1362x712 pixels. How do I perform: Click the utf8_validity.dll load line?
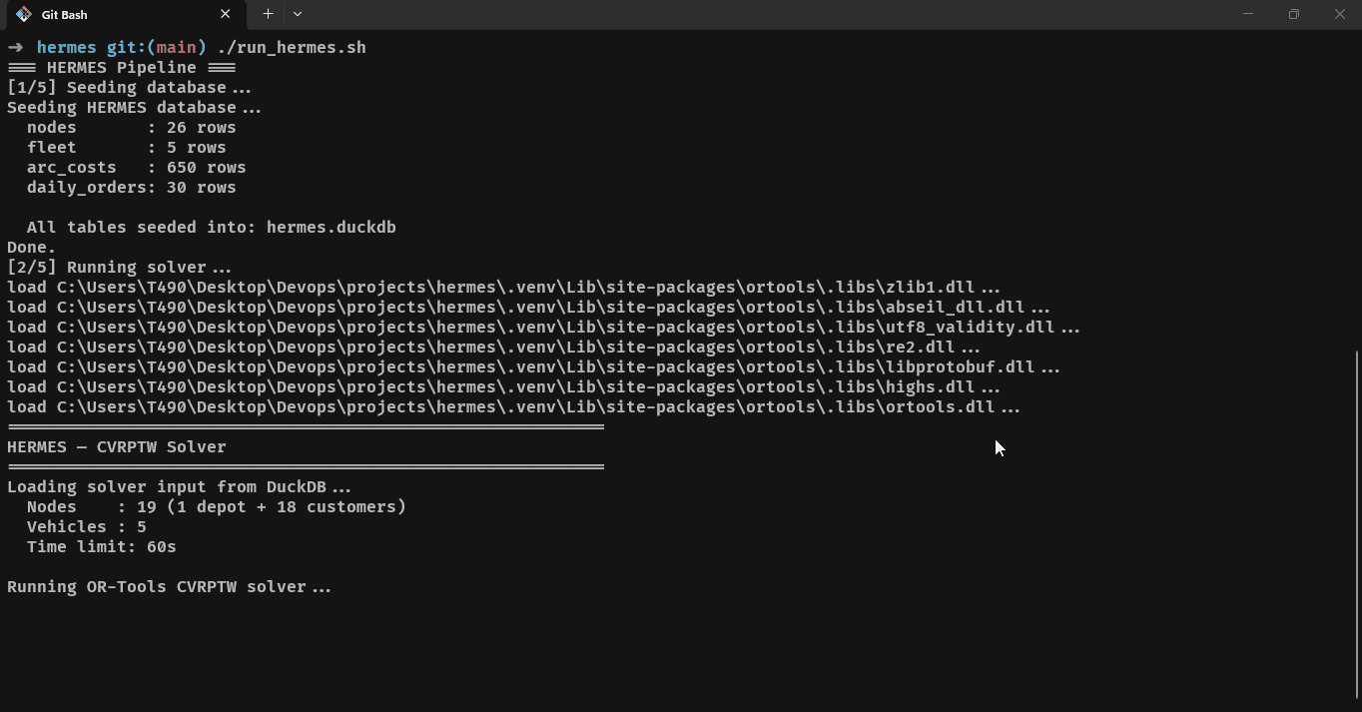click(543, 328)
